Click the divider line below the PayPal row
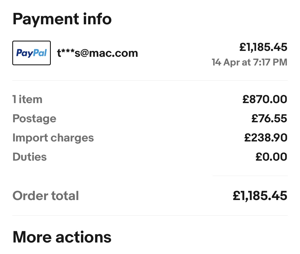Screen dimensions: 300x254 (x=150, y=80)
